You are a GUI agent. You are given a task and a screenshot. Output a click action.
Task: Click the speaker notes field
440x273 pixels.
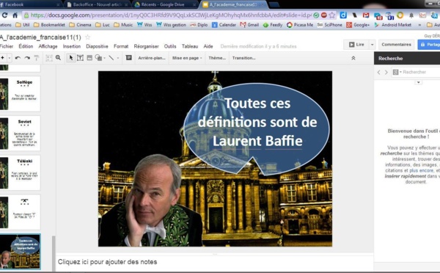click(x=215, y=262)
